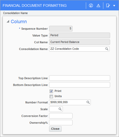
Task: Focus the Conversion Factor input
Action: (x=61, y=116)
